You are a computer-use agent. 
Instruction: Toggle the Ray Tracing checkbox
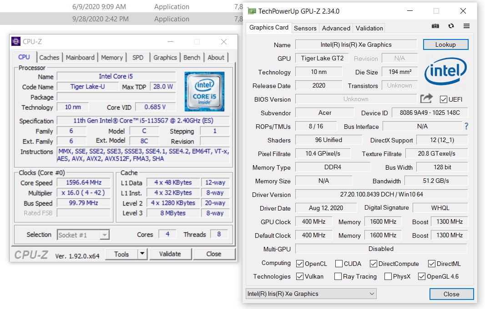pos(338,276)
